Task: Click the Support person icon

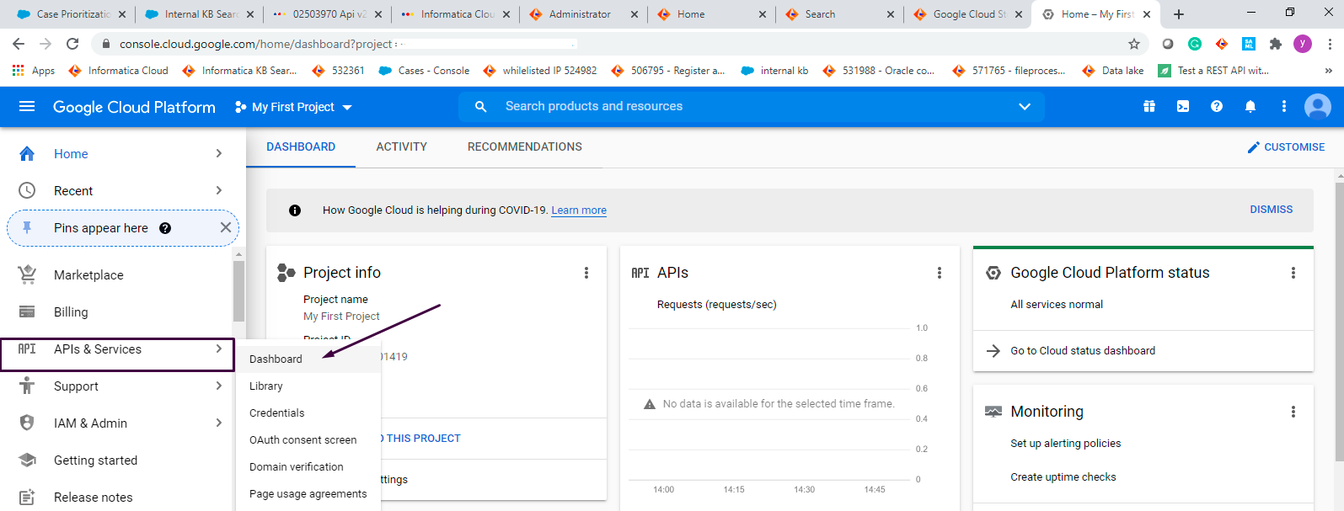Action: pyautogui.click(x=27, y=386)
